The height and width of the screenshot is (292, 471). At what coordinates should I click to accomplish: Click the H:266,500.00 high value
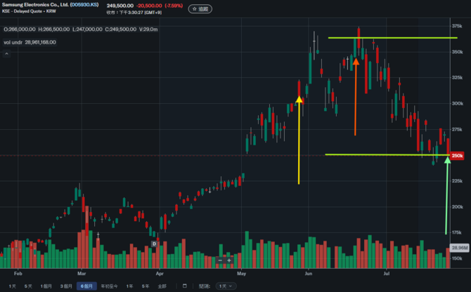(x=53, y=29)
